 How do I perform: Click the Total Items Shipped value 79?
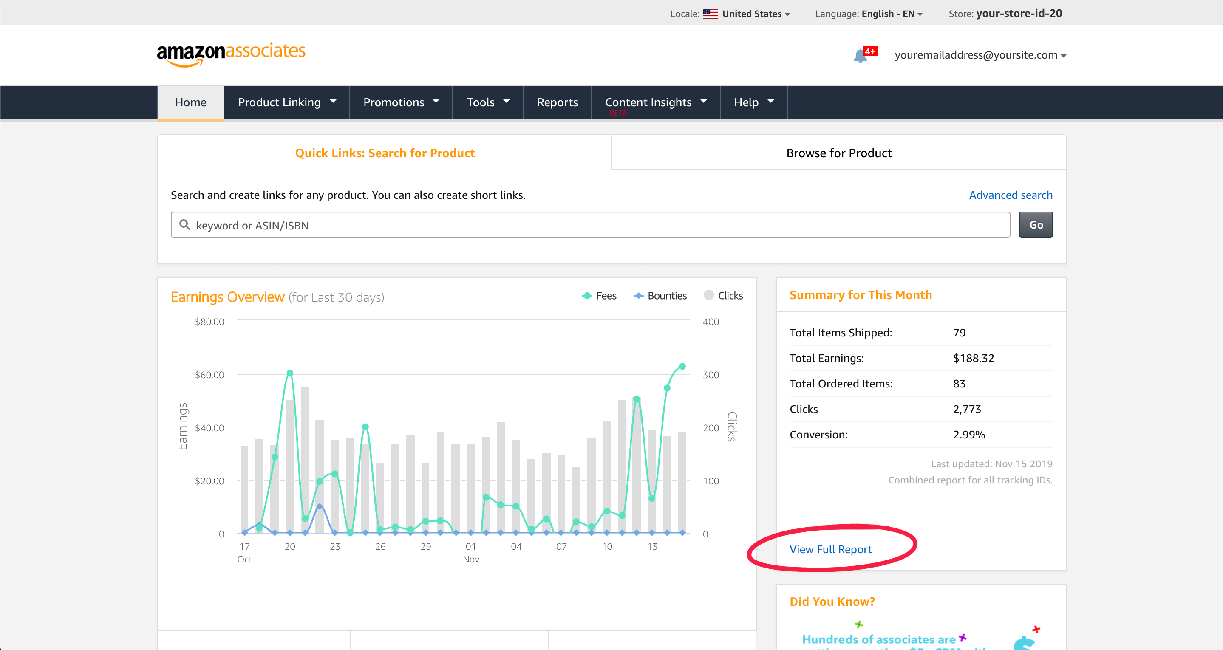point(959,332)
